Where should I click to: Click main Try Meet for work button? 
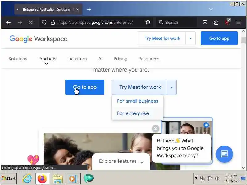[139, 87]
